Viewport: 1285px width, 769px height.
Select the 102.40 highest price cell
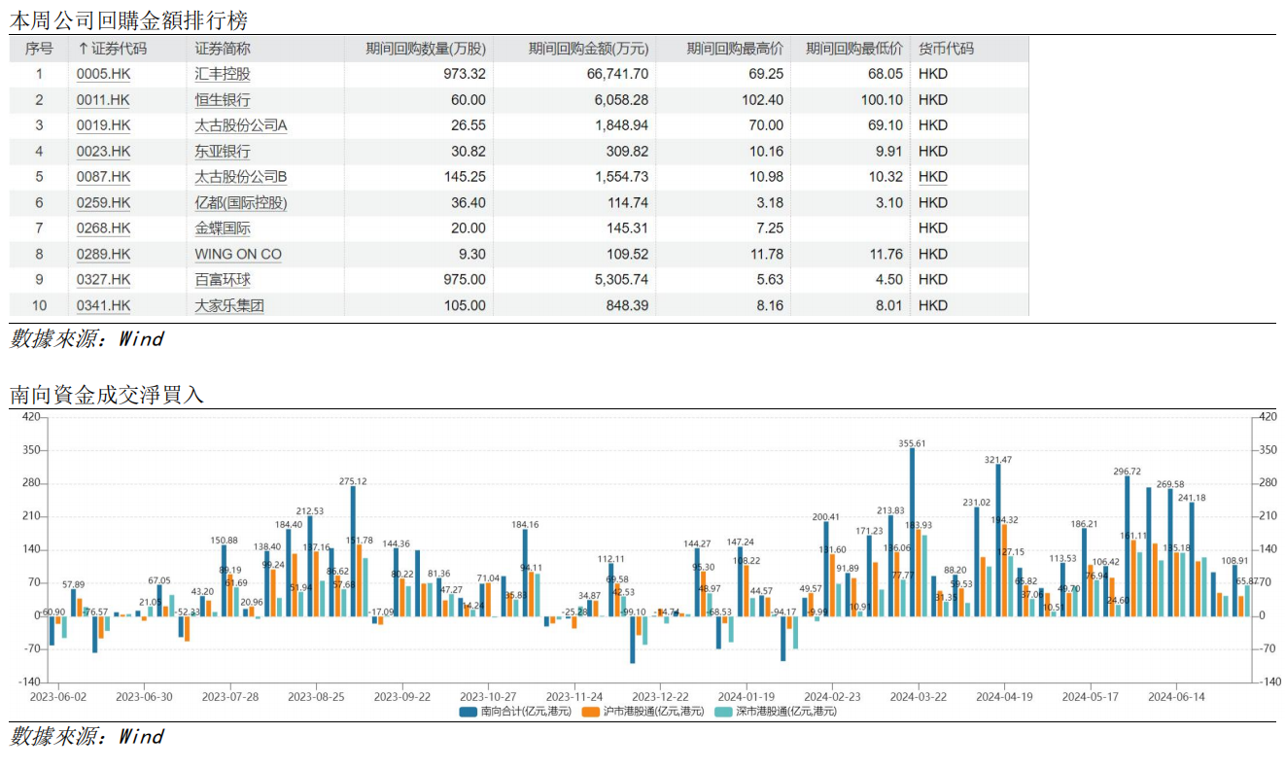(x=762, y=100)
